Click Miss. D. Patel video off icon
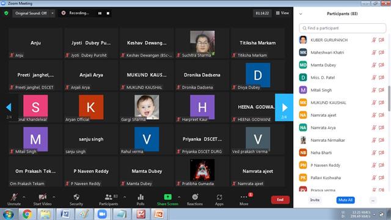Viewport: 391px width, 220px height. click(381, 78)
